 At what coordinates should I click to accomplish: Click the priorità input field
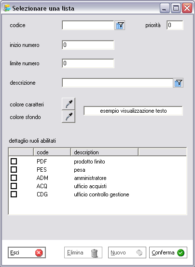175,25
